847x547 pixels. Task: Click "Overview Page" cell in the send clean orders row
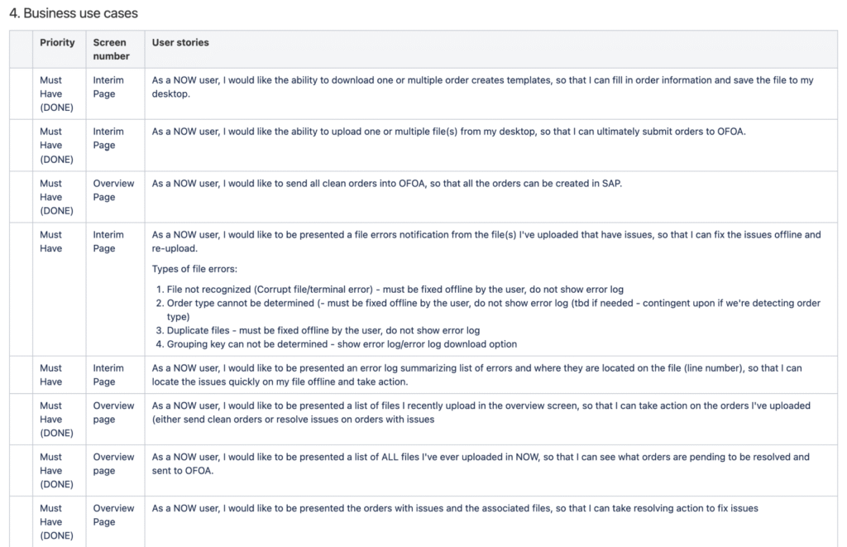[x=114, y=190]
